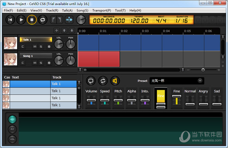
Task: Click the horizontal zoom slider handle
Action: point(203,70)
